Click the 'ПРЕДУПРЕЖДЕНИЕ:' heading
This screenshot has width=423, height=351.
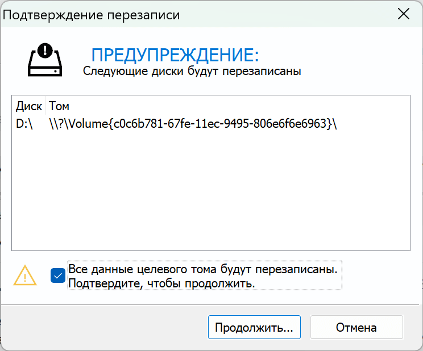[x=175, y=55]
